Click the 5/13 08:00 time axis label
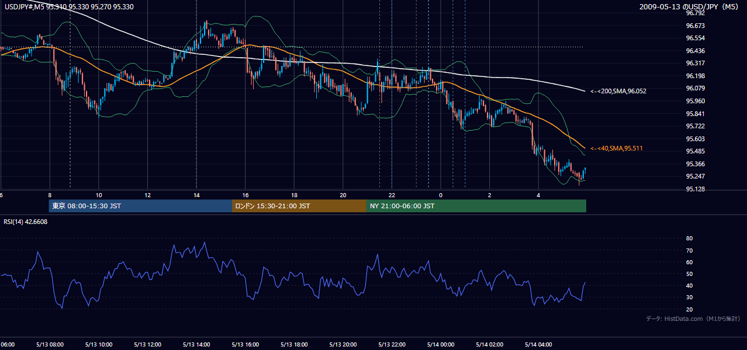 point(50,345)
